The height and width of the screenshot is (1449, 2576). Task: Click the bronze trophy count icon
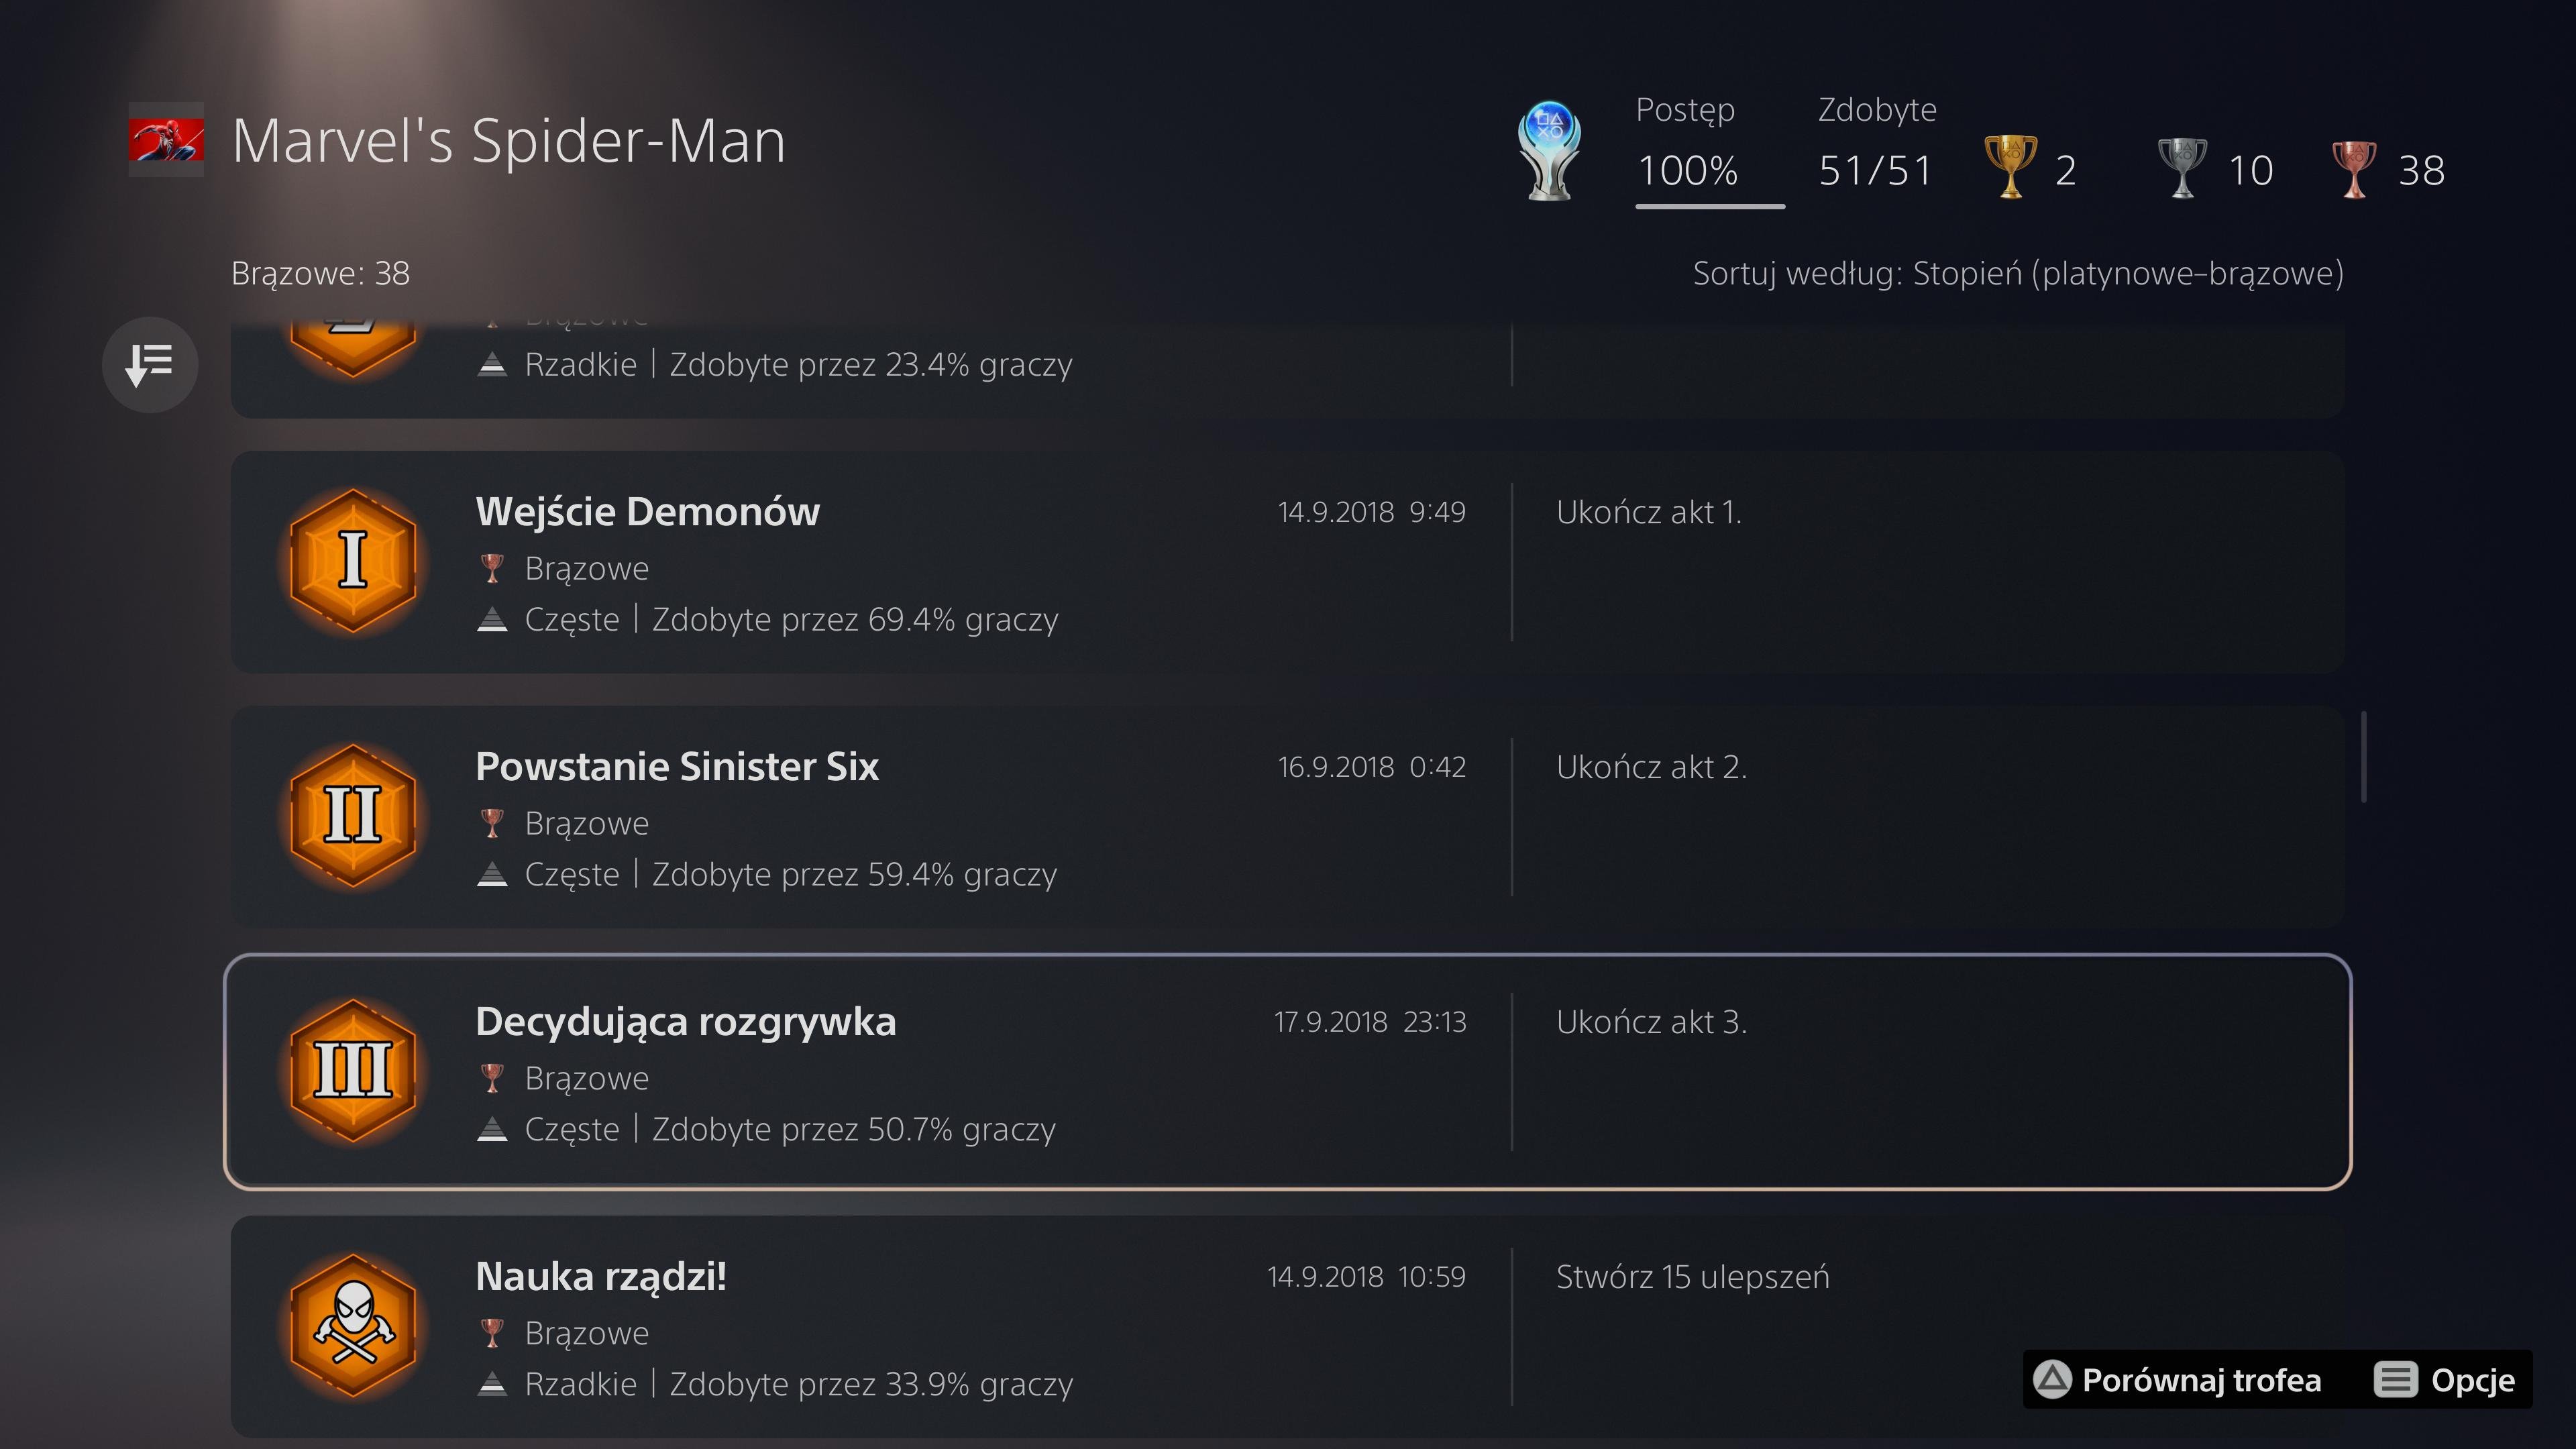coord(2354,168)
